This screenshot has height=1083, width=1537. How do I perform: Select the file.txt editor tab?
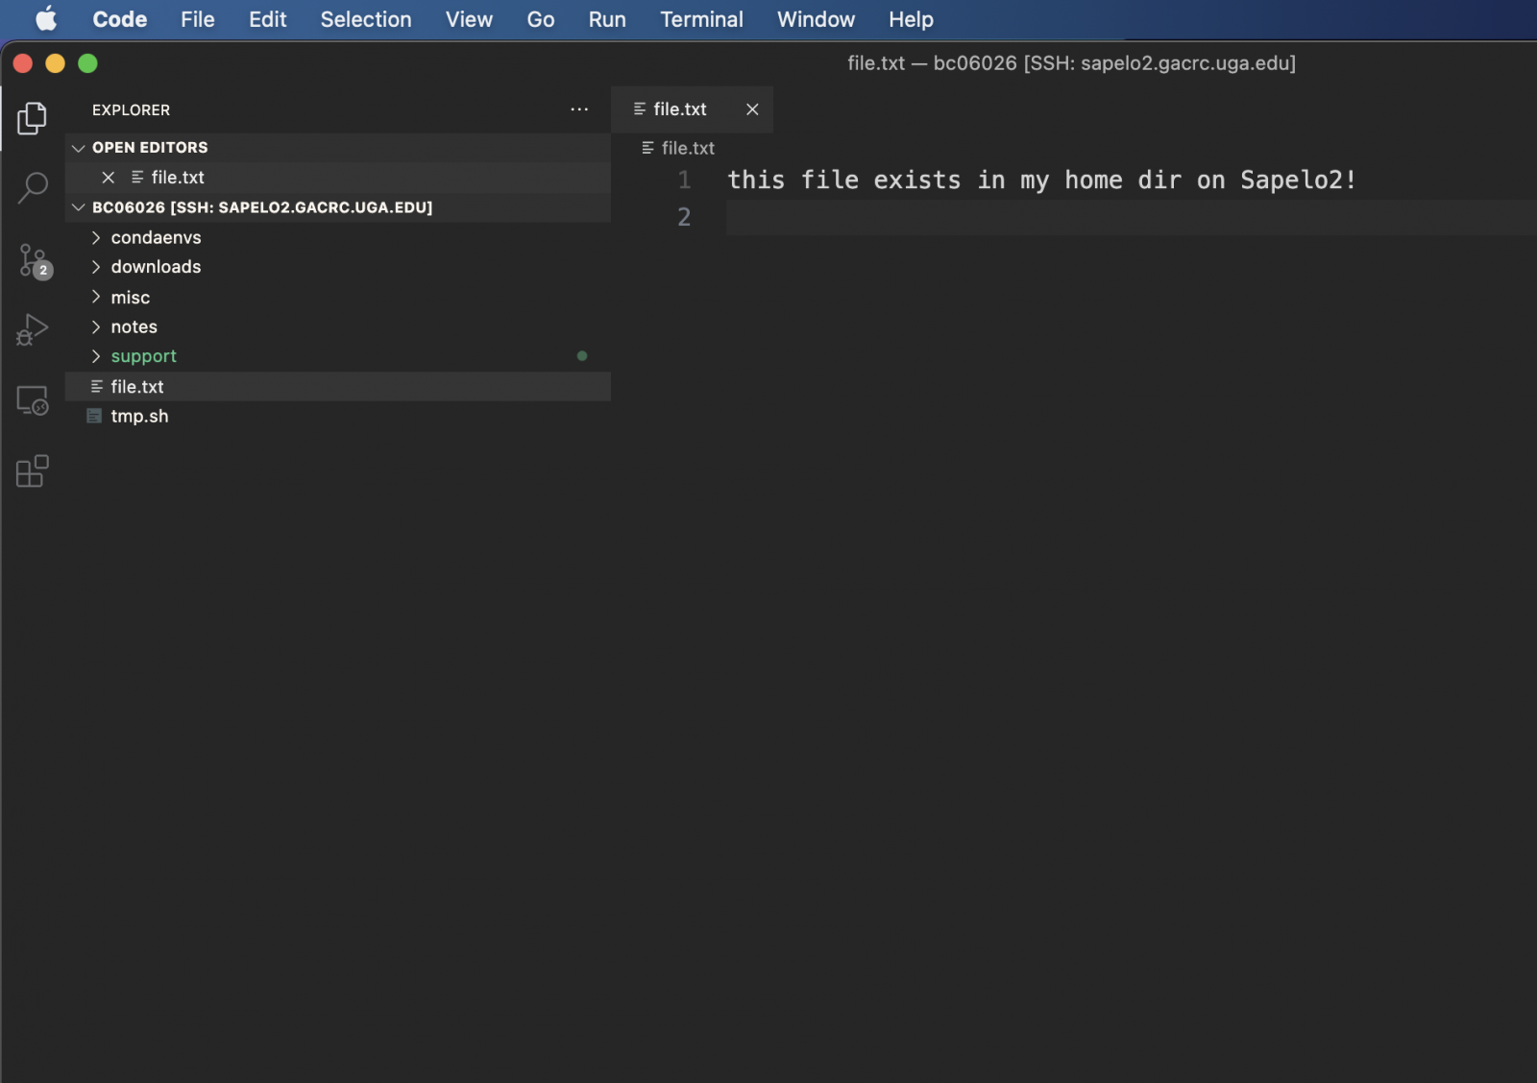[679, 108]
